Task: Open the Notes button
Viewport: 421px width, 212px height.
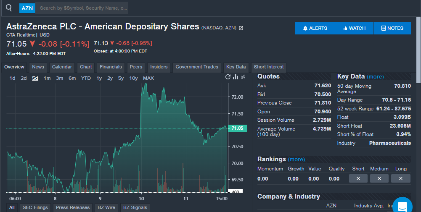Action: point(392,28)
